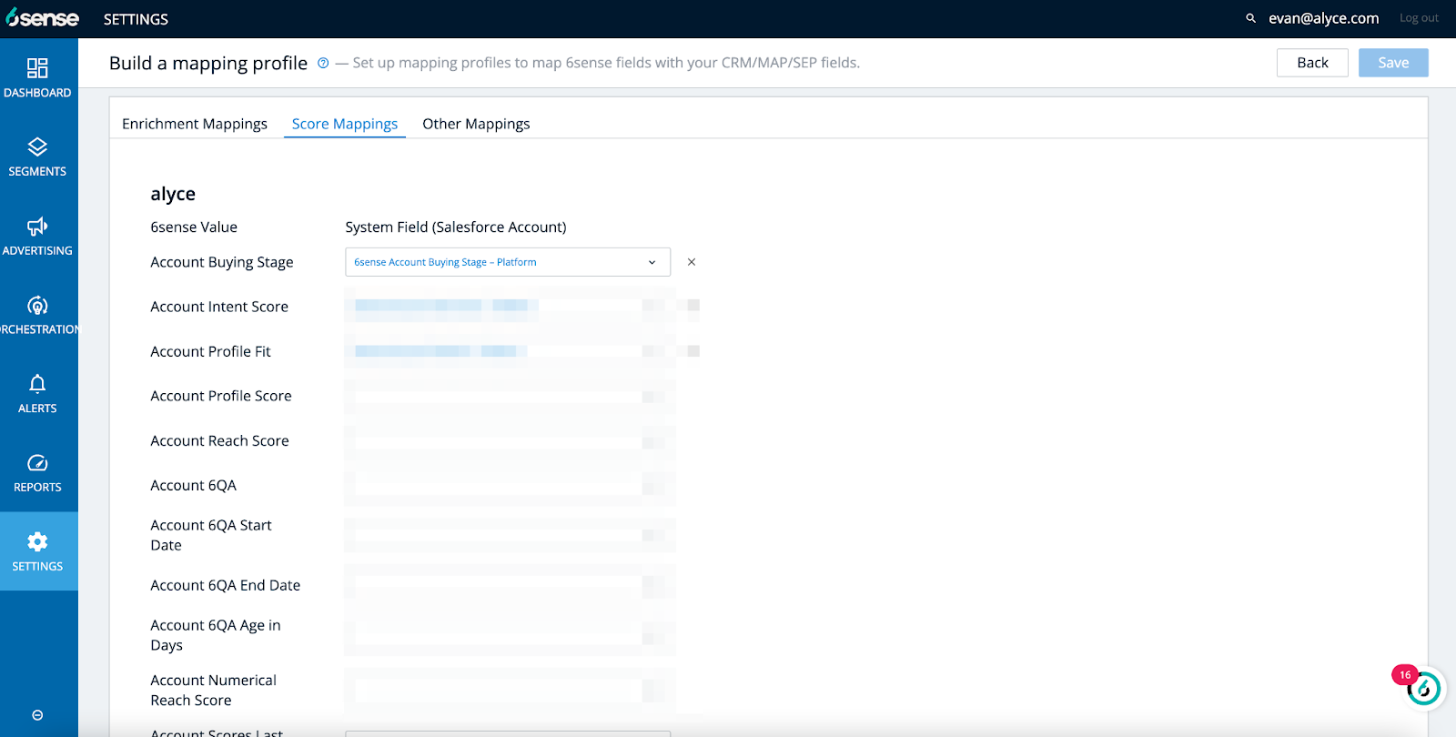Save the mapping profile
Image resolution: width=1456 pixels, height=737 pixels.
(x=1393, y=63)
